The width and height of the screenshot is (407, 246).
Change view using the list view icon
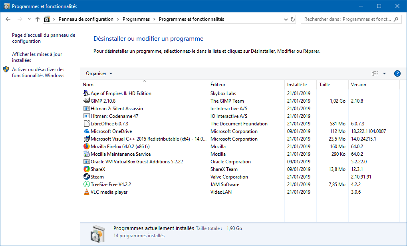[375, 73]
